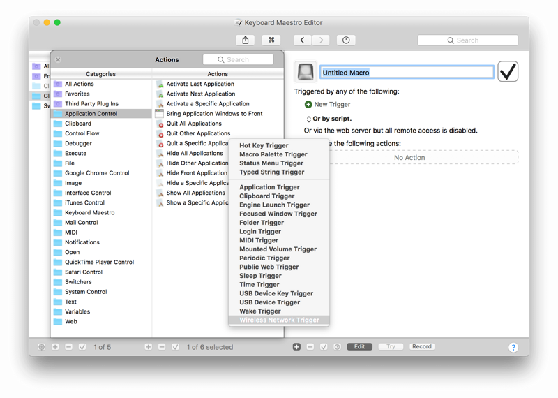Screen dimensions: 558x398
Task: Click the main toolbar Search field
Action: (467, 40)
